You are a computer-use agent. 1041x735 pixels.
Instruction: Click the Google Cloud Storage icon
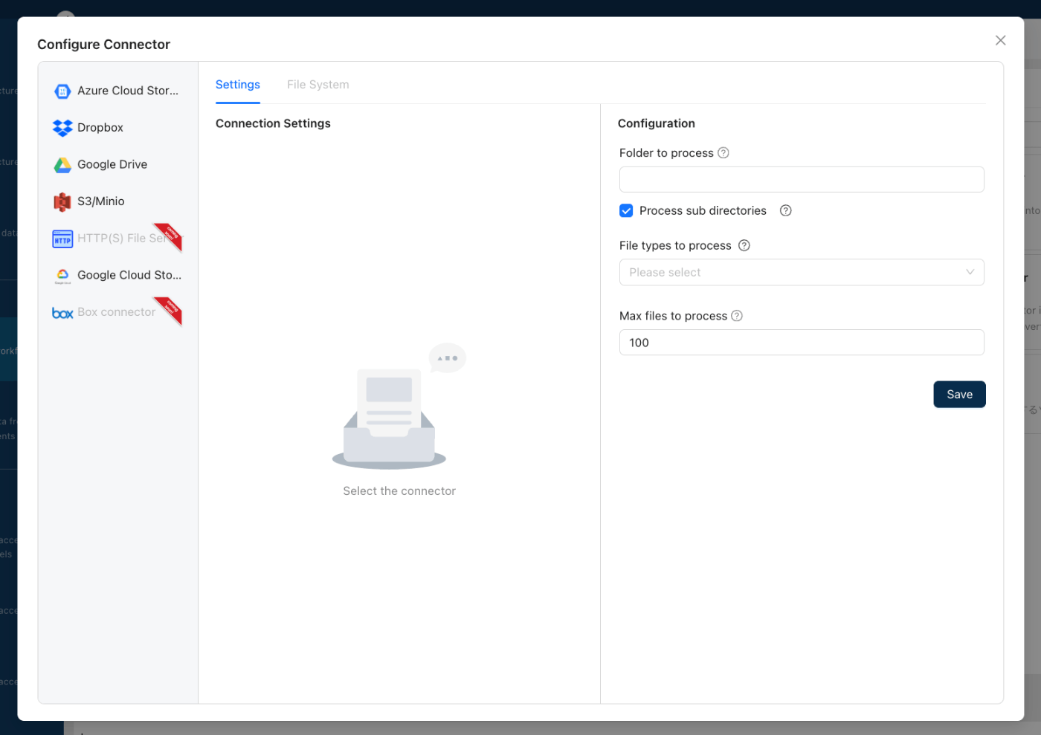point(62,276)
